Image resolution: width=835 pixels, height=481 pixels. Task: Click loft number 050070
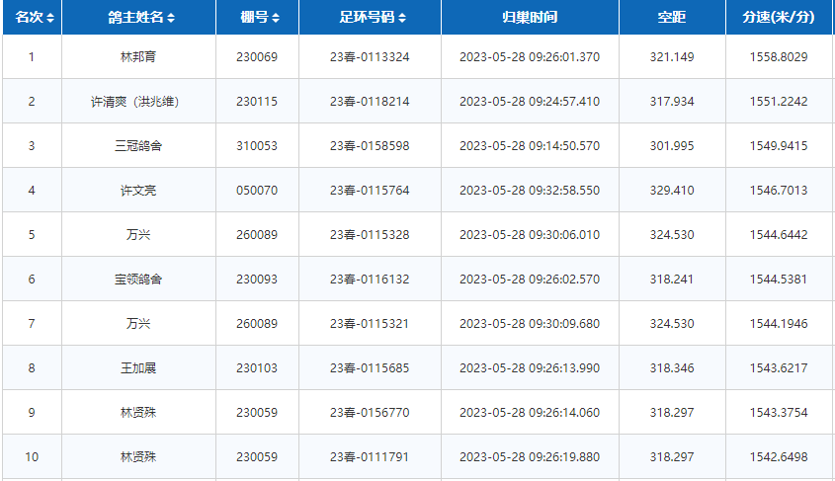coord(257,191)
